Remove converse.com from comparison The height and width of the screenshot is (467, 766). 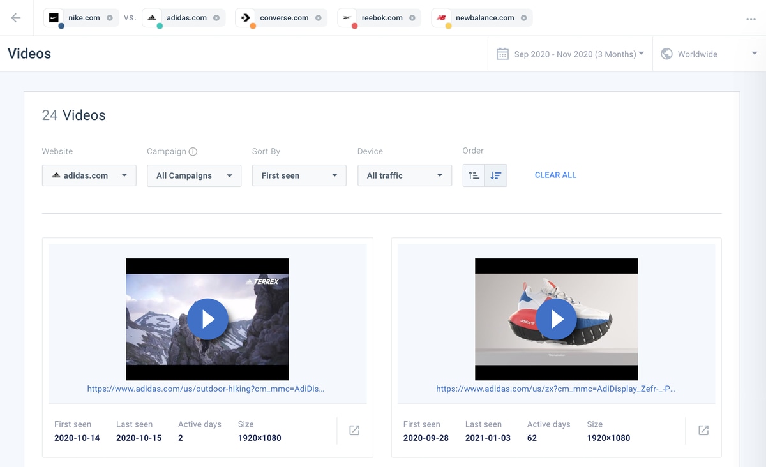coord(319,18)
